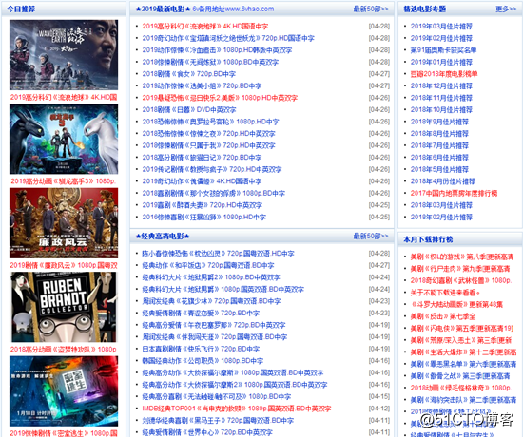
Task: Open the 廉政风云 poster thumbnail
Action: [x=64, y=223]
